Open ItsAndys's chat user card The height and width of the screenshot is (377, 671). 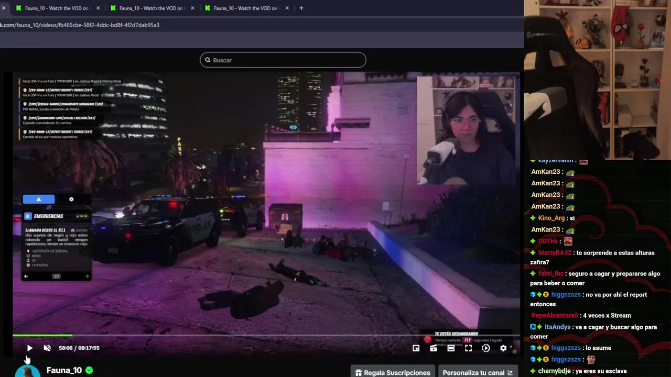[x=558, y=327]
